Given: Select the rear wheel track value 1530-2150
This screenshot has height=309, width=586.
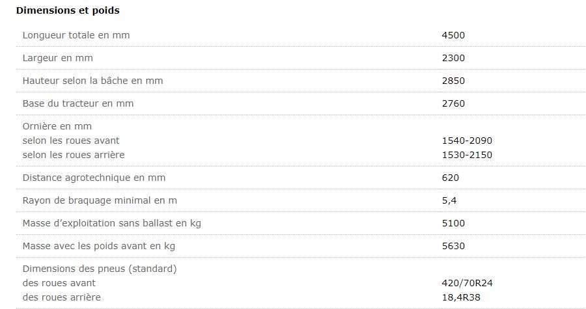Looking at the screenshot, I should pyautogui.click(x=467, y=155).
